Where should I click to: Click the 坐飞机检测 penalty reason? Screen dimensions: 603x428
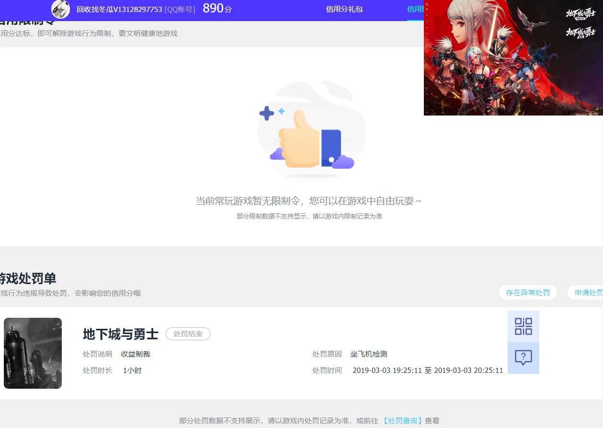[369, 354]
